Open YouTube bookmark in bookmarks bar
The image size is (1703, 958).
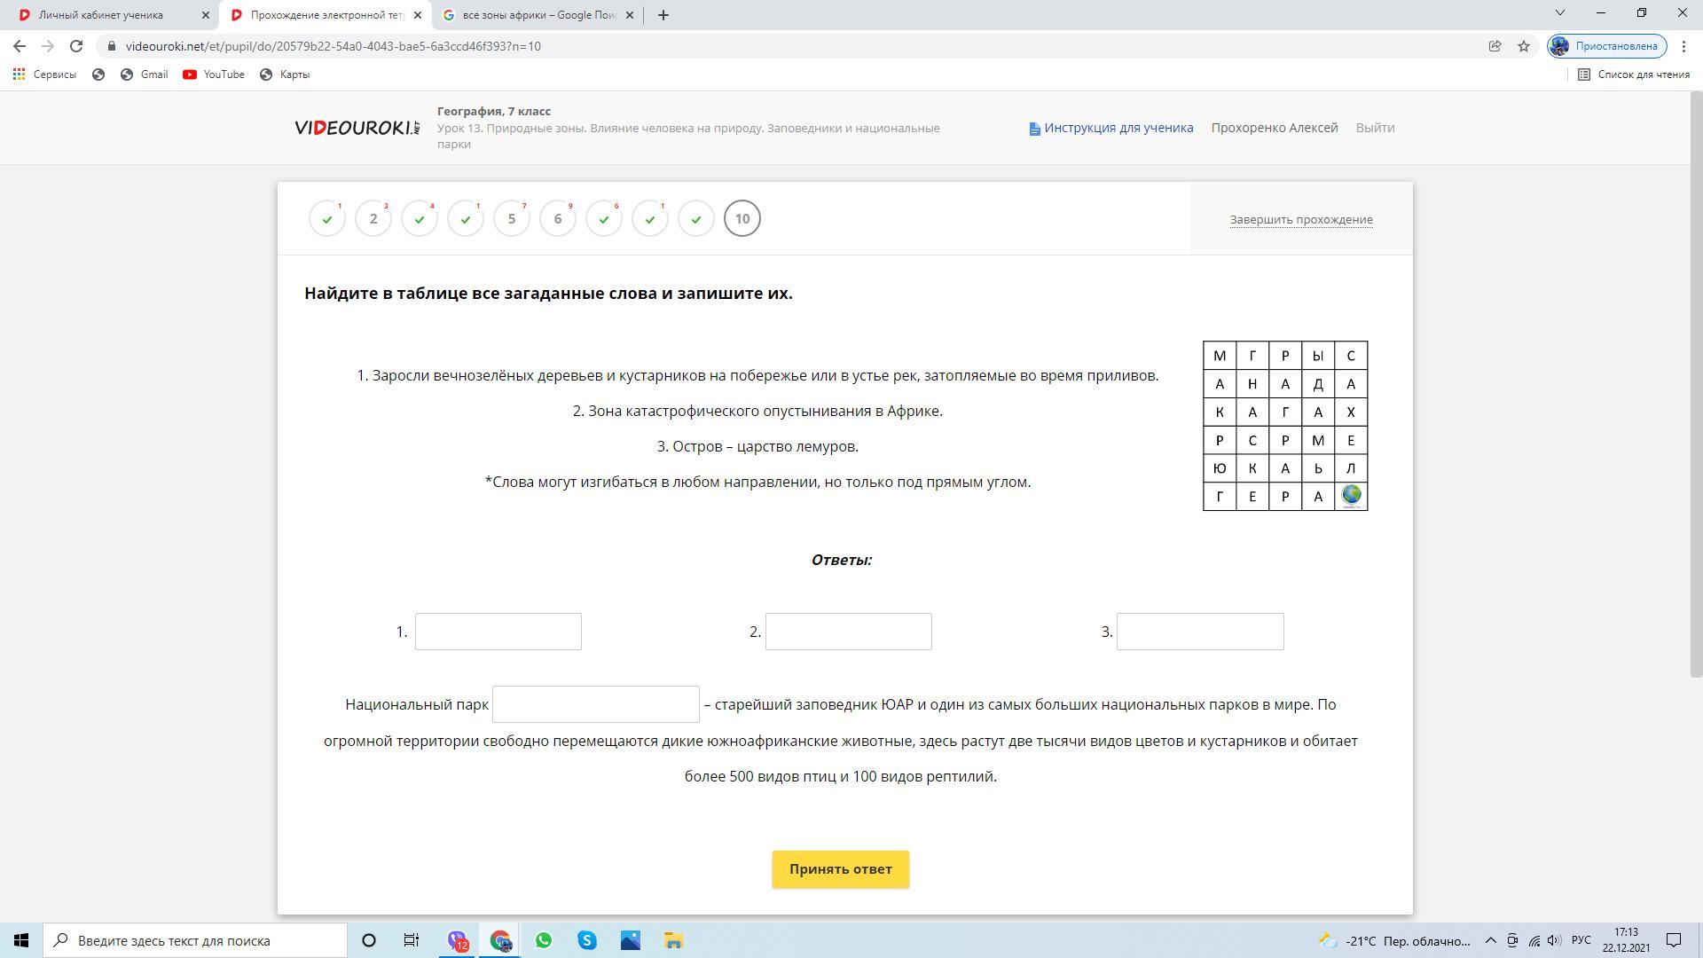(x=214, y=75)
